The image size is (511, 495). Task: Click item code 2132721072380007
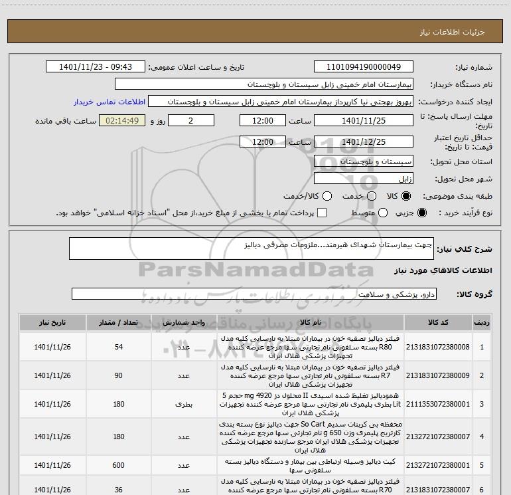pos(438,437)
